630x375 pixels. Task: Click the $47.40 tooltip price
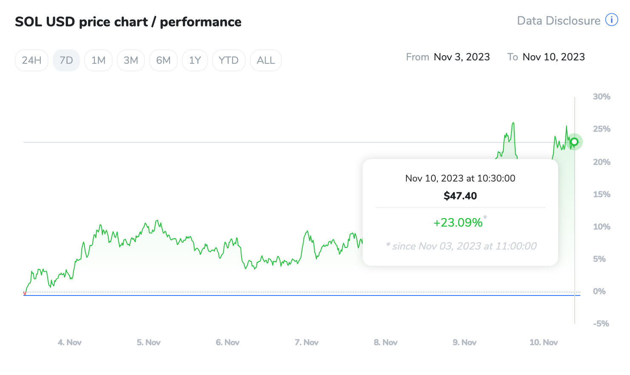pos(460,196)
